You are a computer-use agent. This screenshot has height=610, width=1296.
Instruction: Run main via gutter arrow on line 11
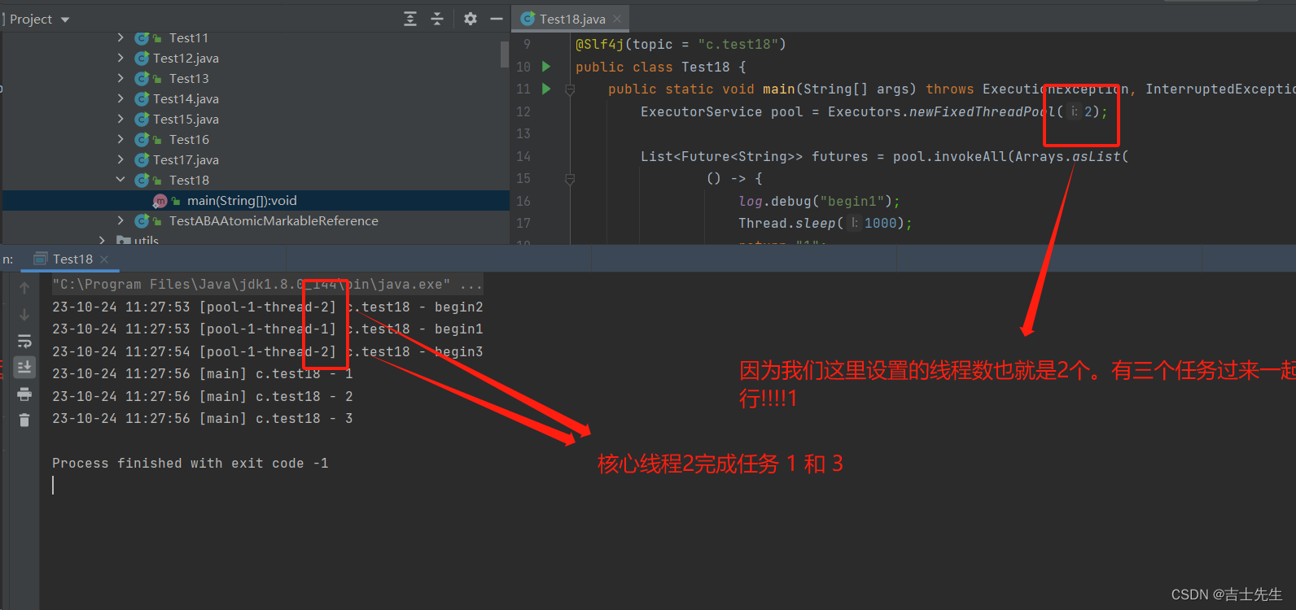point(546,89)
